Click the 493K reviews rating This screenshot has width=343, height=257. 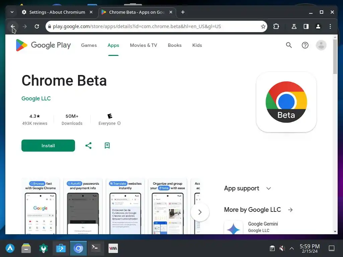coord(35,120)
